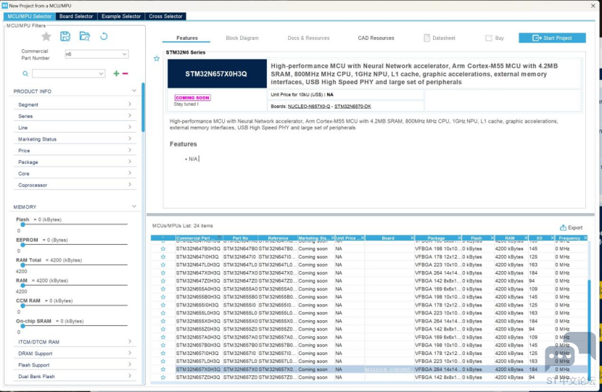Collapse the MEMORY section

pos(134,207)
